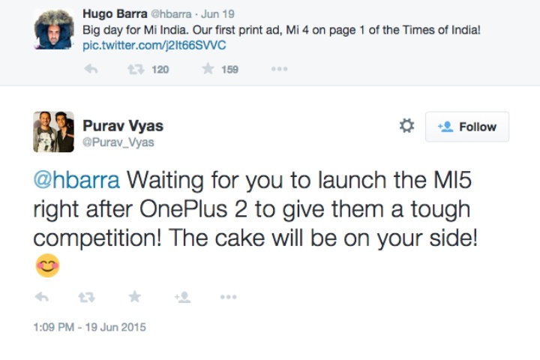
Task: Click the @hbarra mention in the reply
Action: (x=78, y=181)
